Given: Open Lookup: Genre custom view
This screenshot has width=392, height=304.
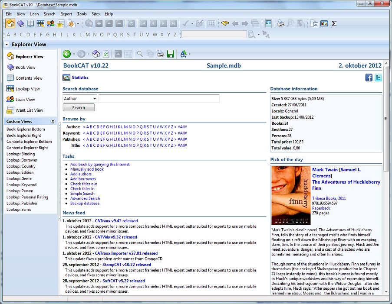Looking at the screenshot, I should [x=19, y=178].
